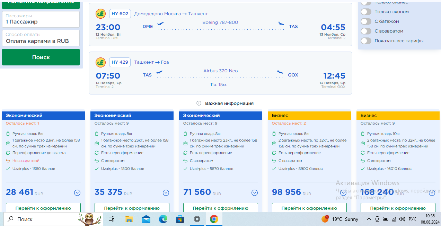
Task: Click the Uzbekistan Airways logo for flight HY 602
Action: (100, 14)
